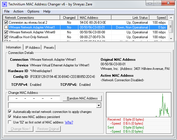Open the File menu
Screen dimensions: 177x140
tap(7, 11)
